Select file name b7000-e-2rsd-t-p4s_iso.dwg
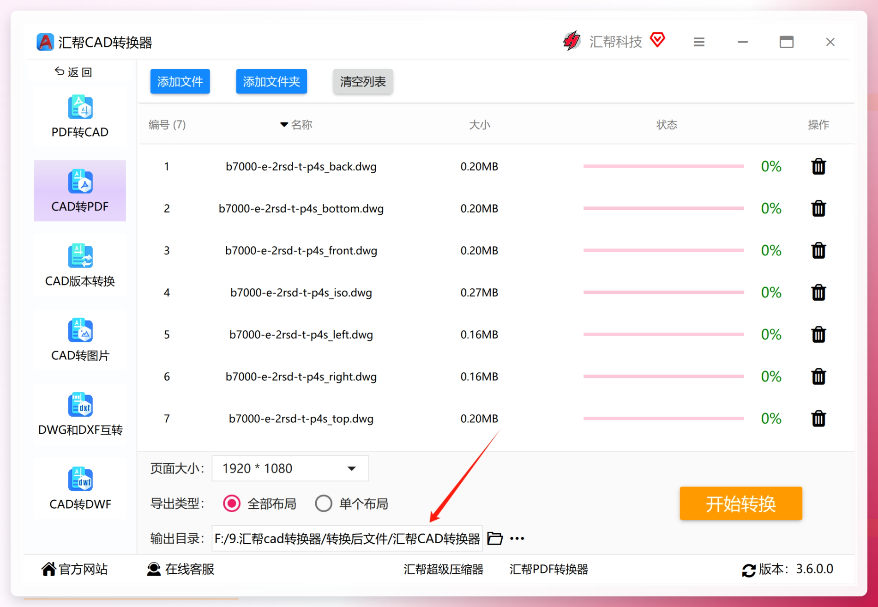Image resolution: width=878 pixels, height=607 pixels. click(x=301, y=292)
